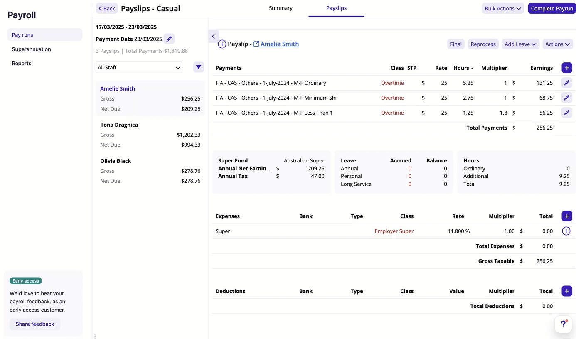Click the Complete Payrun button

pos(552,8)
